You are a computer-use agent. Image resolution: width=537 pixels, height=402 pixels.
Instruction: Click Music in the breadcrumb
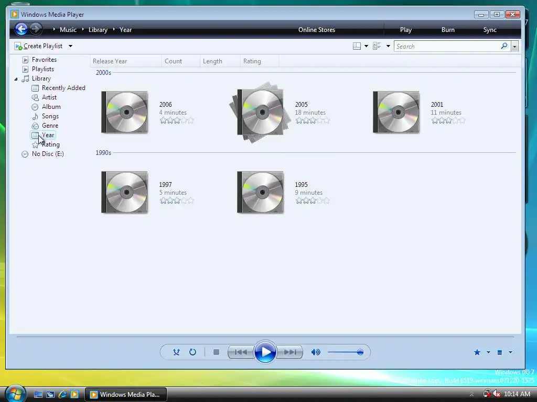point(68,30)
